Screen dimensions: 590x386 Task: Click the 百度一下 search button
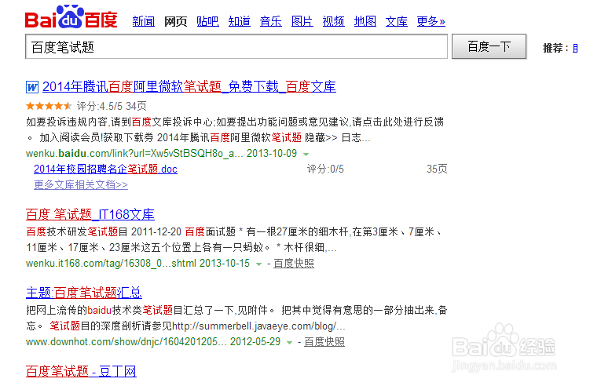[489, 46]
